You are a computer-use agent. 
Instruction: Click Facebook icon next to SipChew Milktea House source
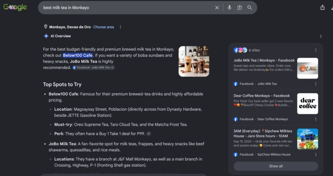(x=235, y=155)
